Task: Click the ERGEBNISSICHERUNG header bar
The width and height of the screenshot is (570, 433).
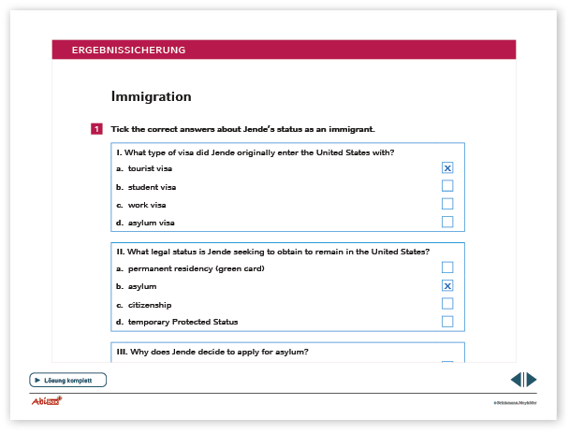Action: 284,50
